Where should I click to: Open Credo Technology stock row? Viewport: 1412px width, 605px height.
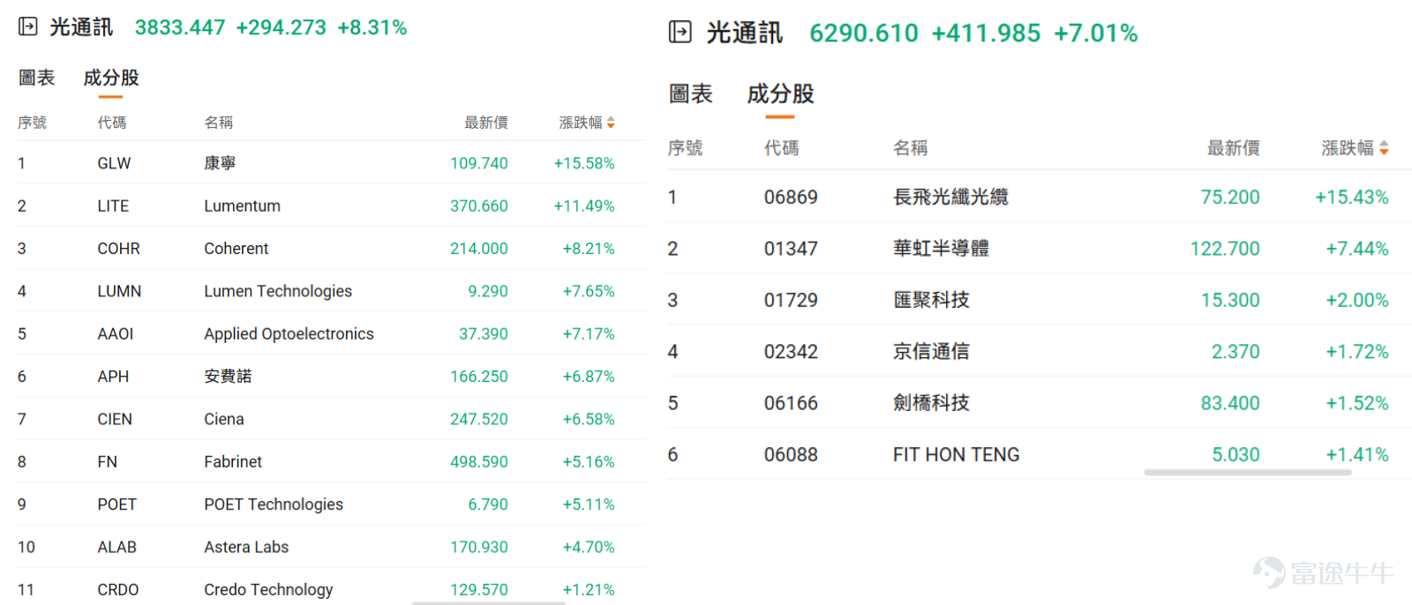pos(331,586)
